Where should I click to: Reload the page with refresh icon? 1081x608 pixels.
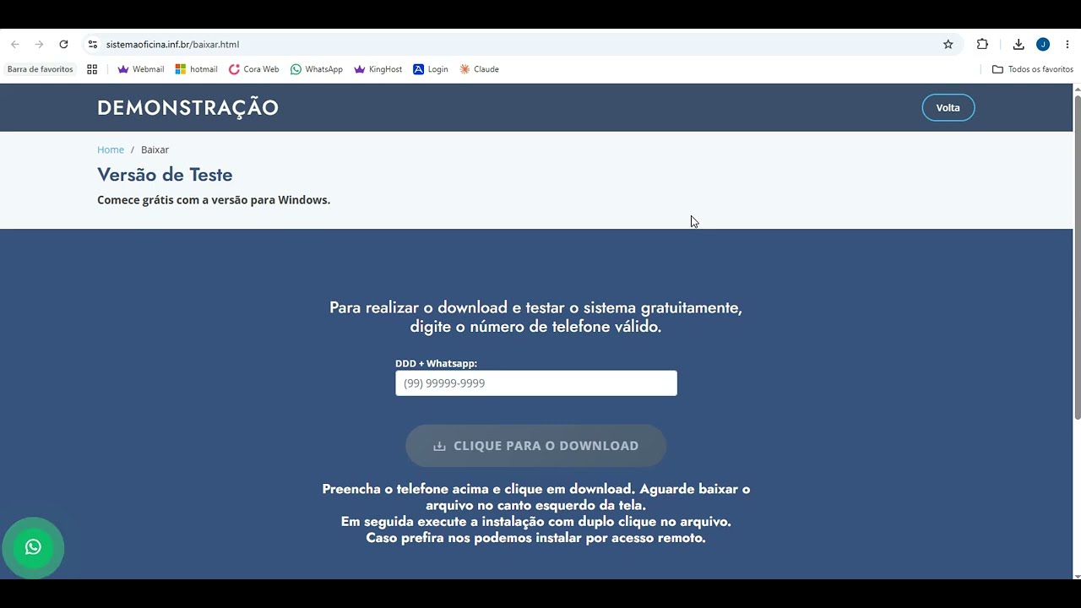pos(63,44)
